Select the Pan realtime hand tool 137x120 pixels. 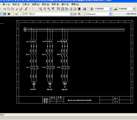click(x=40, y=9)
